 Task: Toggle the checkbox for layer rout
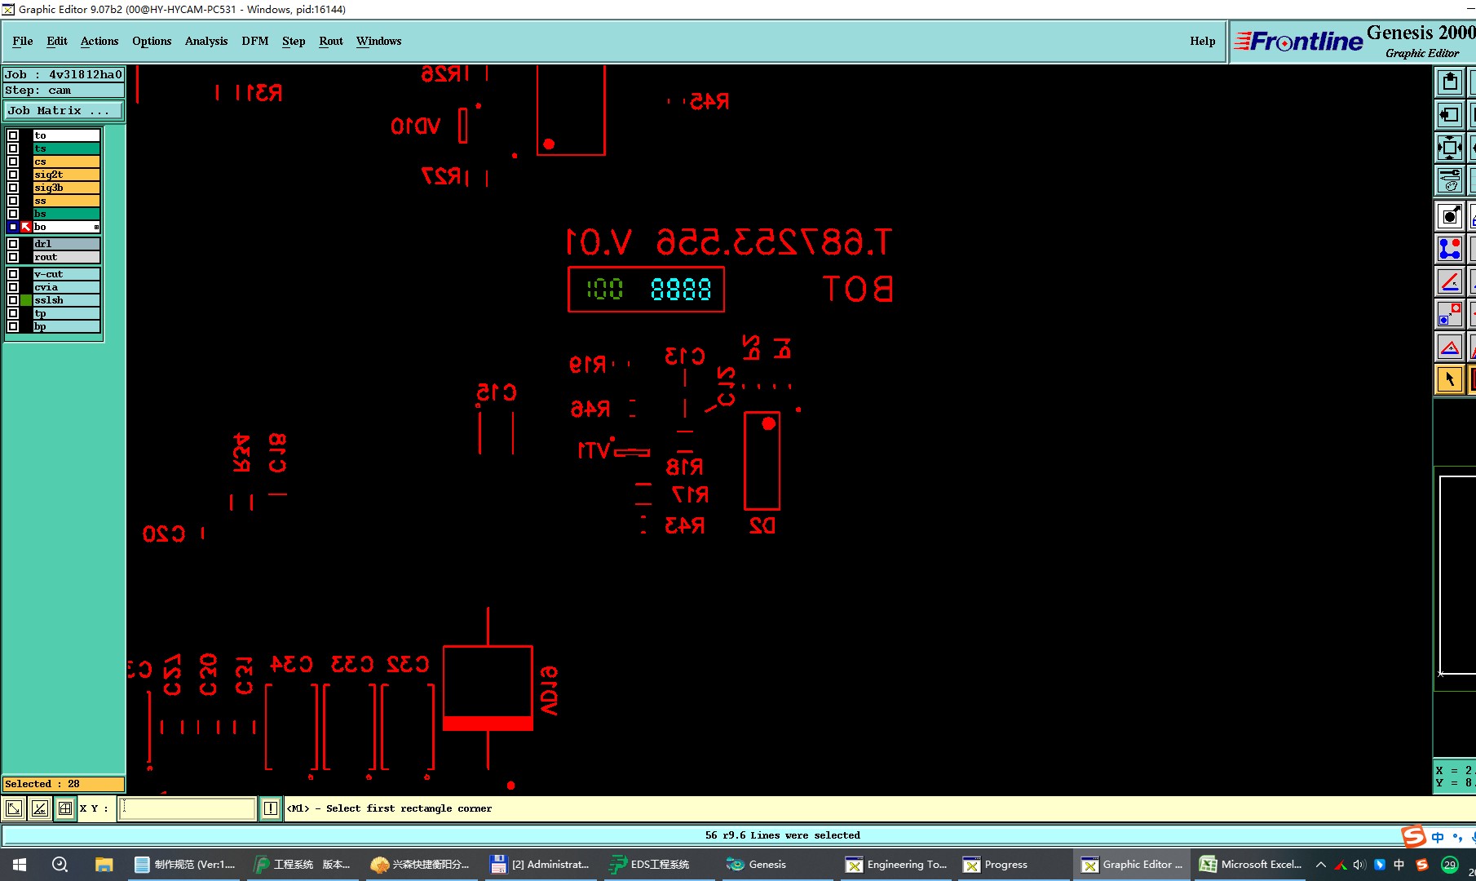click(x=13, y=257)
